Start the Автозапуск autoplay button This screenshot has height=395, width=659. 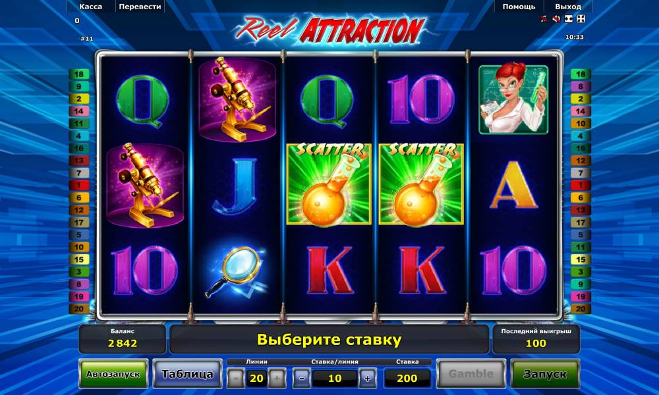(113, 373)
